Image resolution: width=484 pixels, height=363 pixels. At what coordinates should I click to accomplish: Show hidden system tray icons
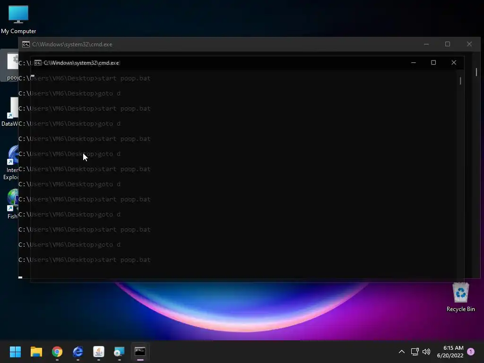point(402,352)
